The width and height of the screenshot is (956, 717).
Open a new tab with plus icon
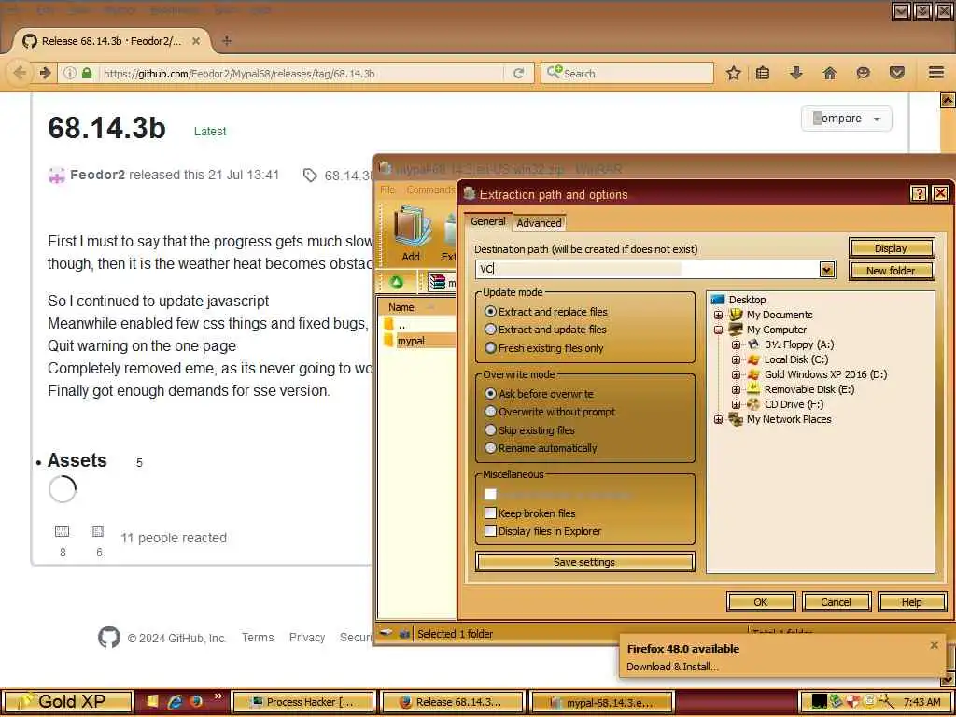coord(227,41)
